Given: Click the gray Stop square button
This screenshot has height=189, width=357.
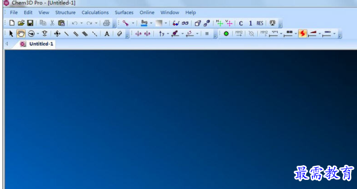Looking at the screenshot, I should (x=207, y=33).
